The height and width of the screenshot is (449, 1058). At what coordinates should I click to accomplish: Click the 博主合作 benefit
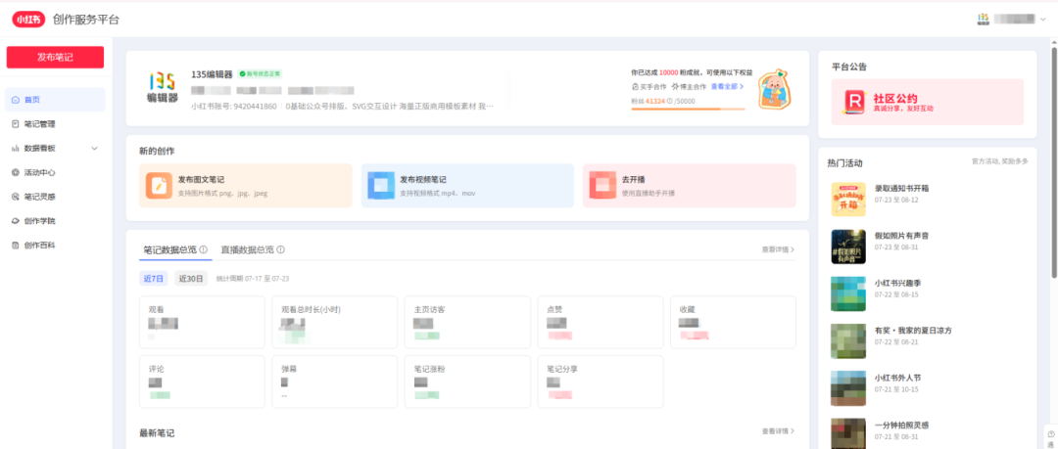689,87
